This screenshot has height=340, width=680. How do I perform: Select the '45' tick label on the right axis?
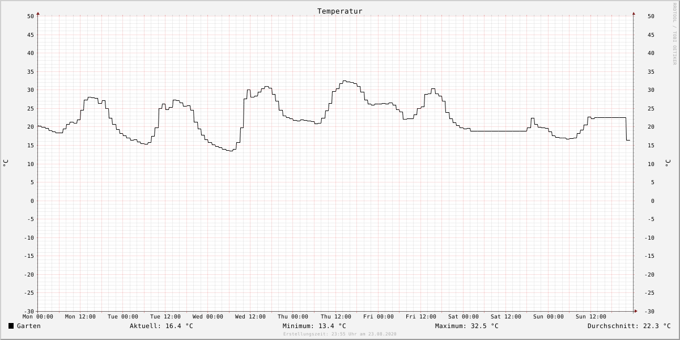(651, 35)
